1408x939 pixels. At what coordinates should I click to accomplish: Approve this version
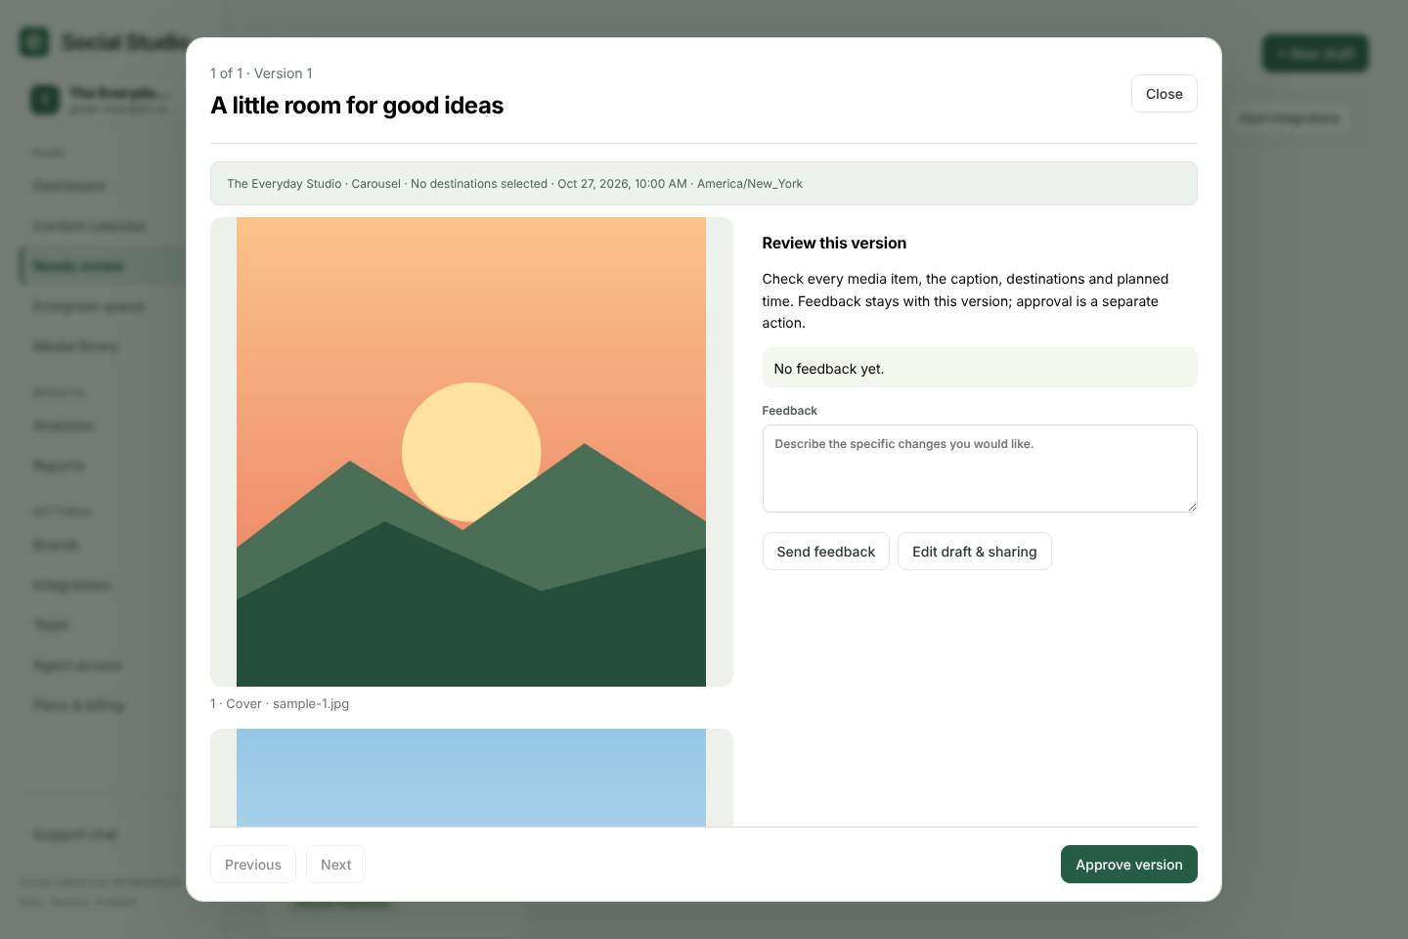coord(1128,865)
